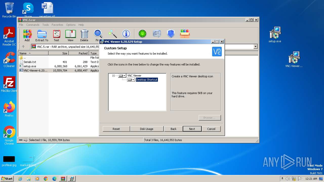Click the Comment speech bubble icon
The height and width of the screenshot is (182, 324).
tap(157, 34)
